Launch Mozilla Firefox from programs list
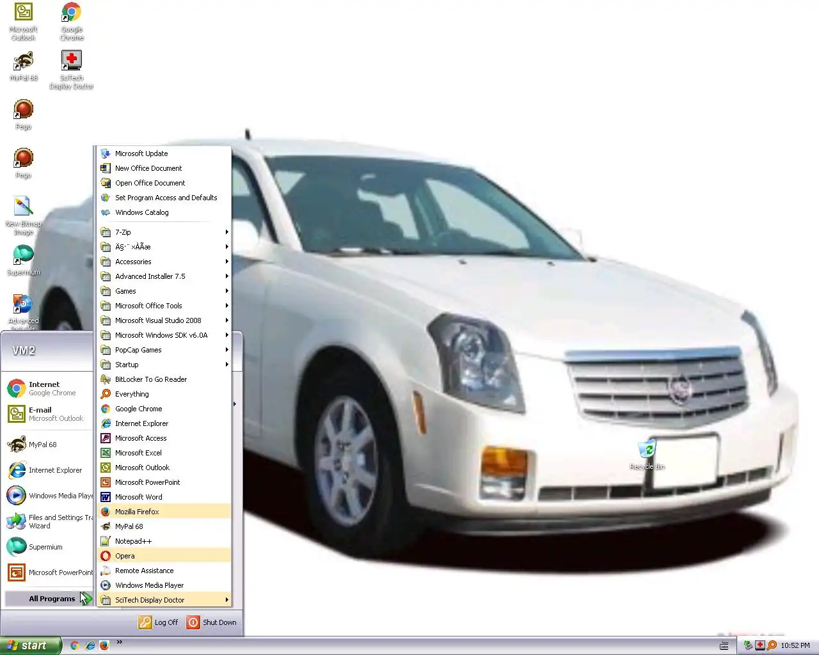The width and height of the screenshot is (819, 655). tap(164, 512)
